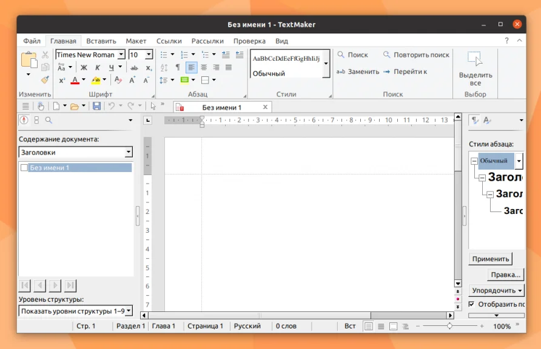Click the Paste clipboard icon
The width and height of the screenshot is (541, 349).
click(x=28, y=59)
